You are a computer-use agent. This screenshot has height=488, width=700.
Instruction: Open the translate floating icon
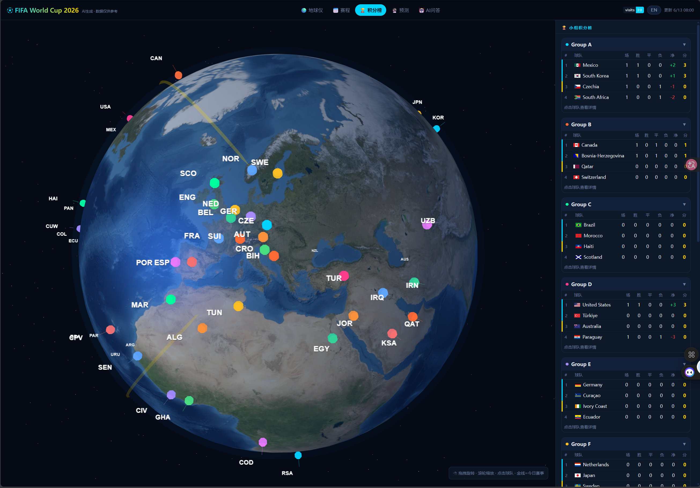(691, 165)
